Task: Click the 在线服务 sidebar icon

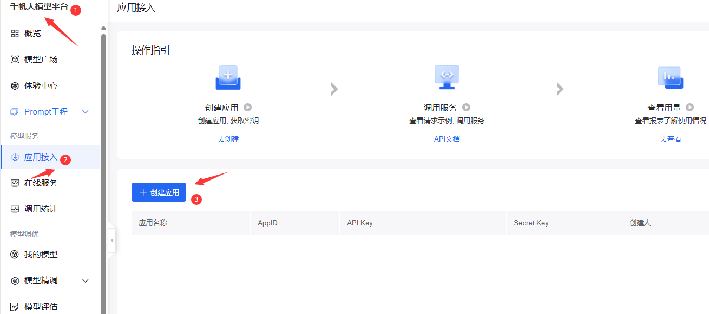Action: [15, 183]
